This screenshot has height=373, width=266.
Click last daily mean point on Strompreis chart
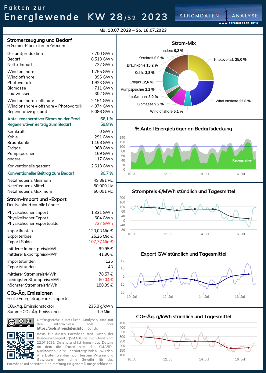pyautogui.click(x=249, y=218)
